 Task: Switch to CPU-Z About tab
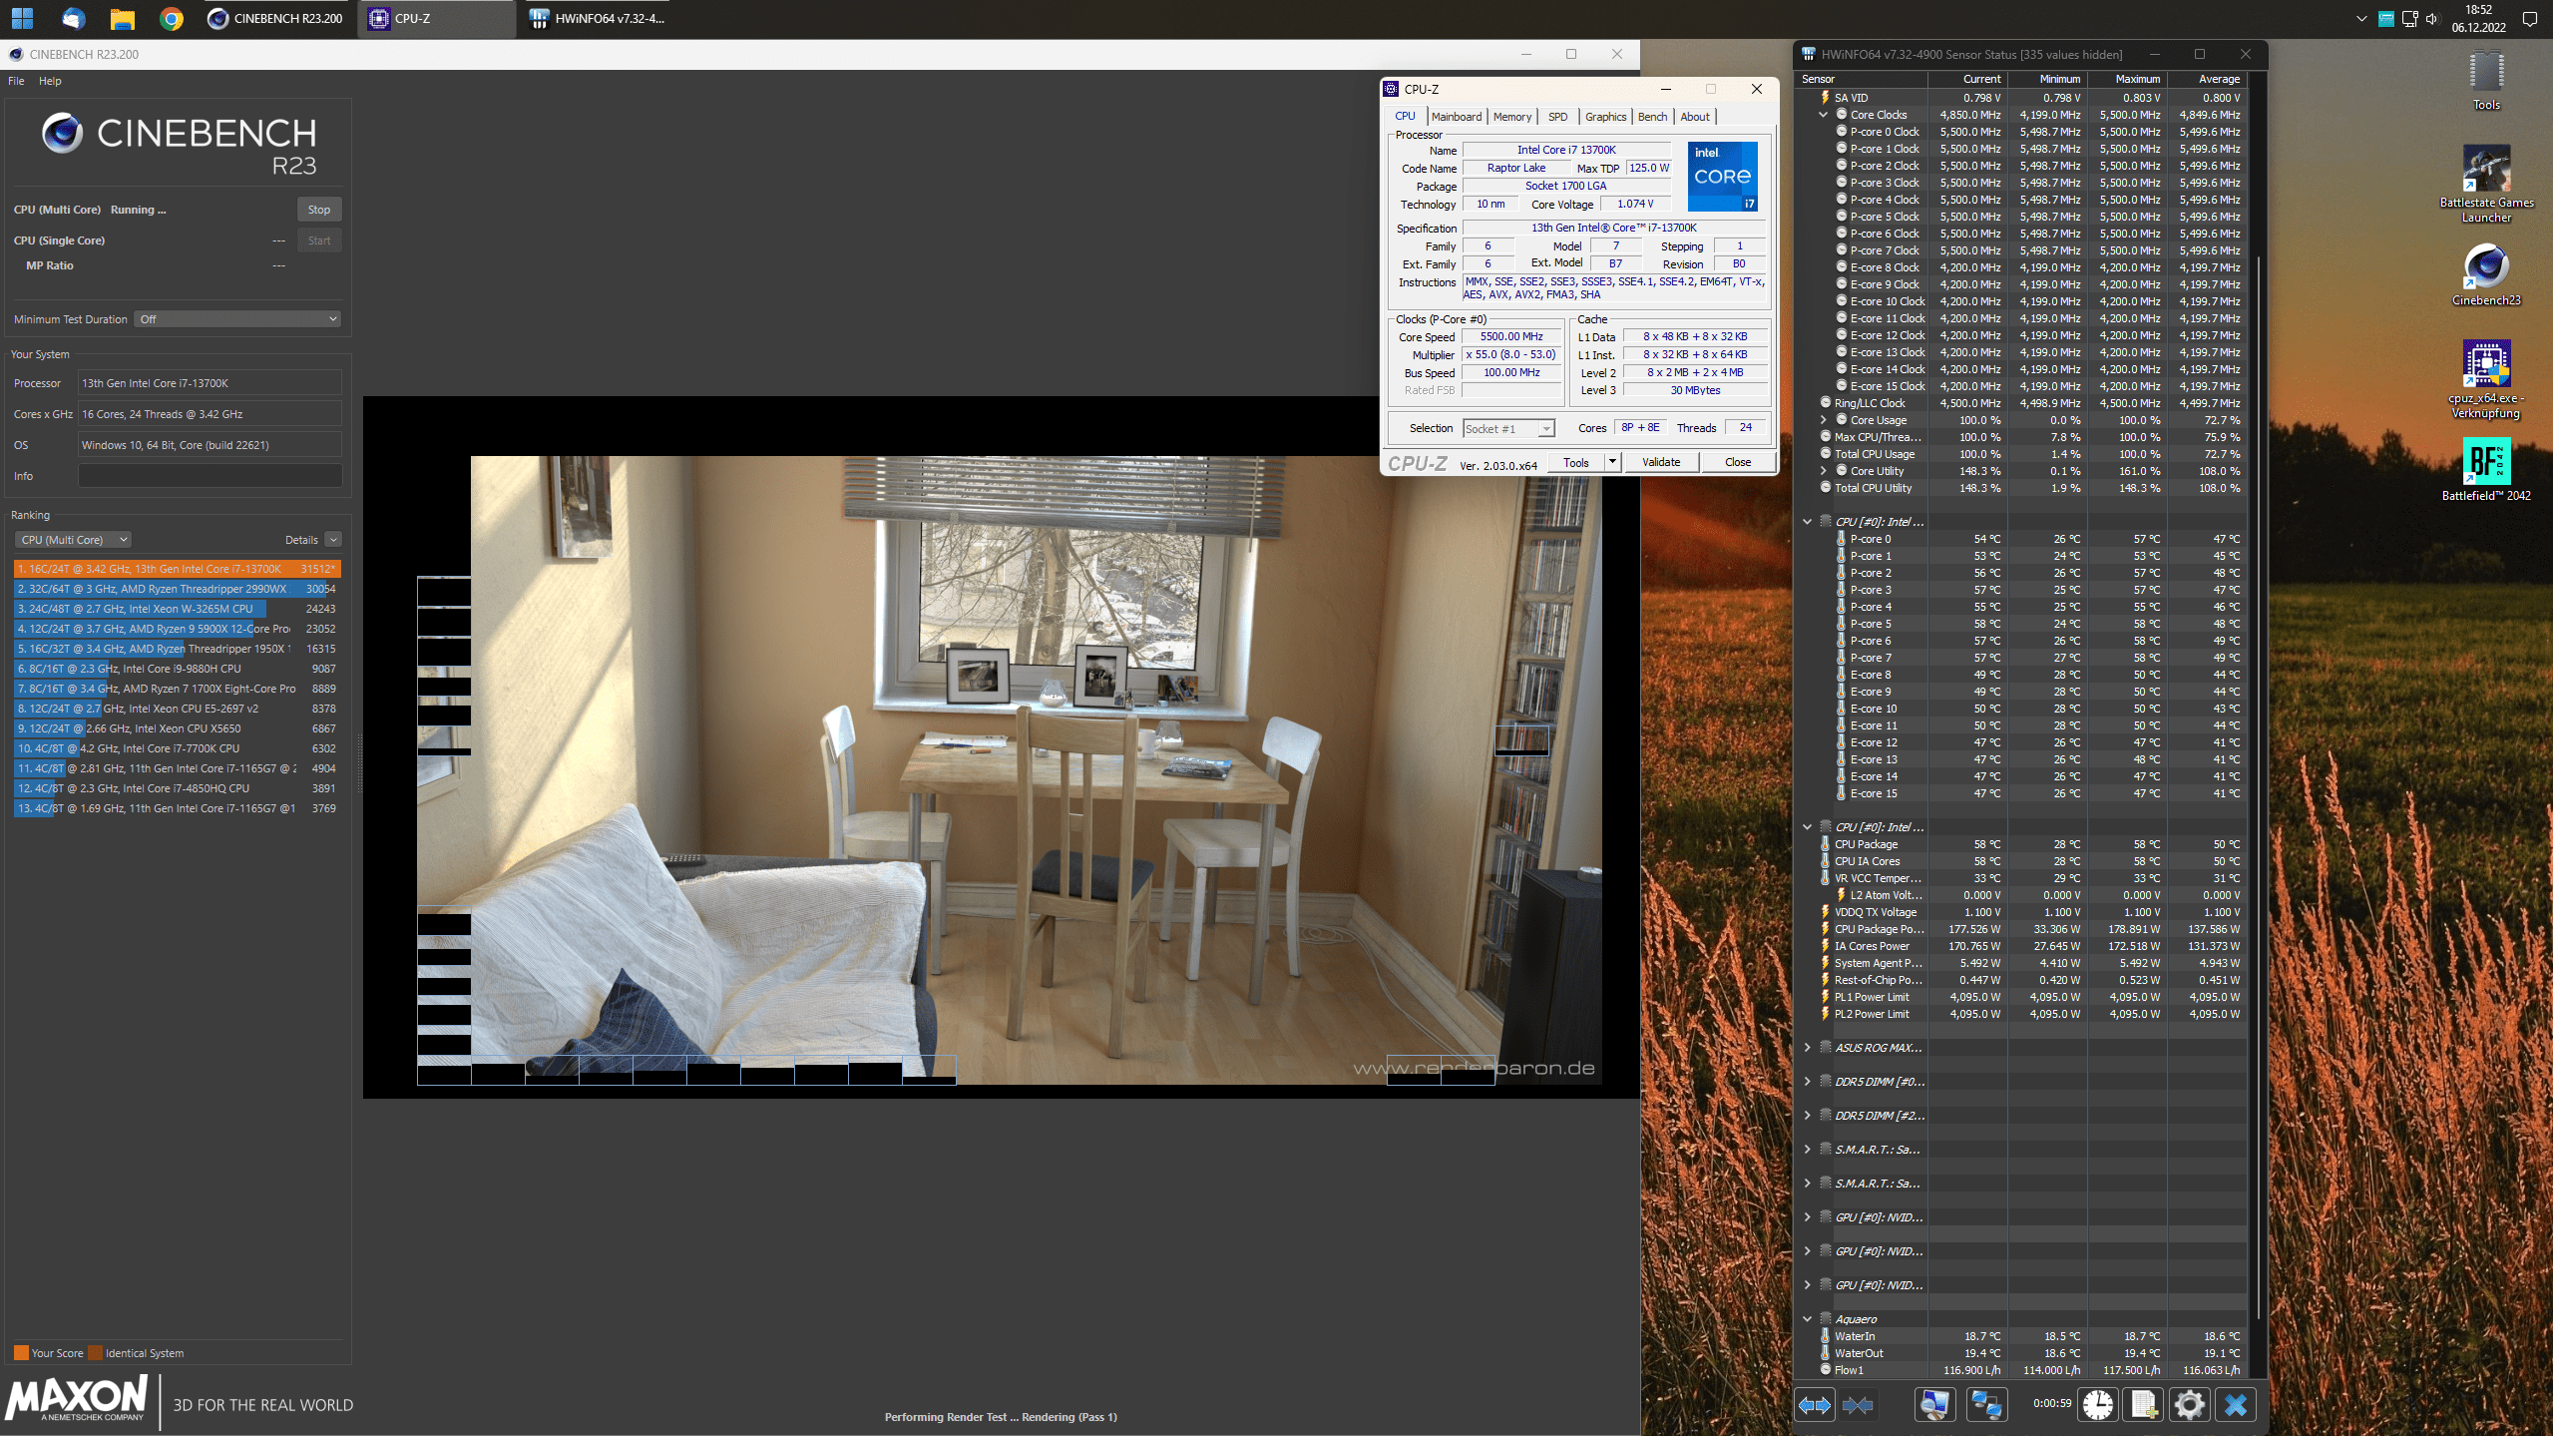click(x=1695, y=117)
